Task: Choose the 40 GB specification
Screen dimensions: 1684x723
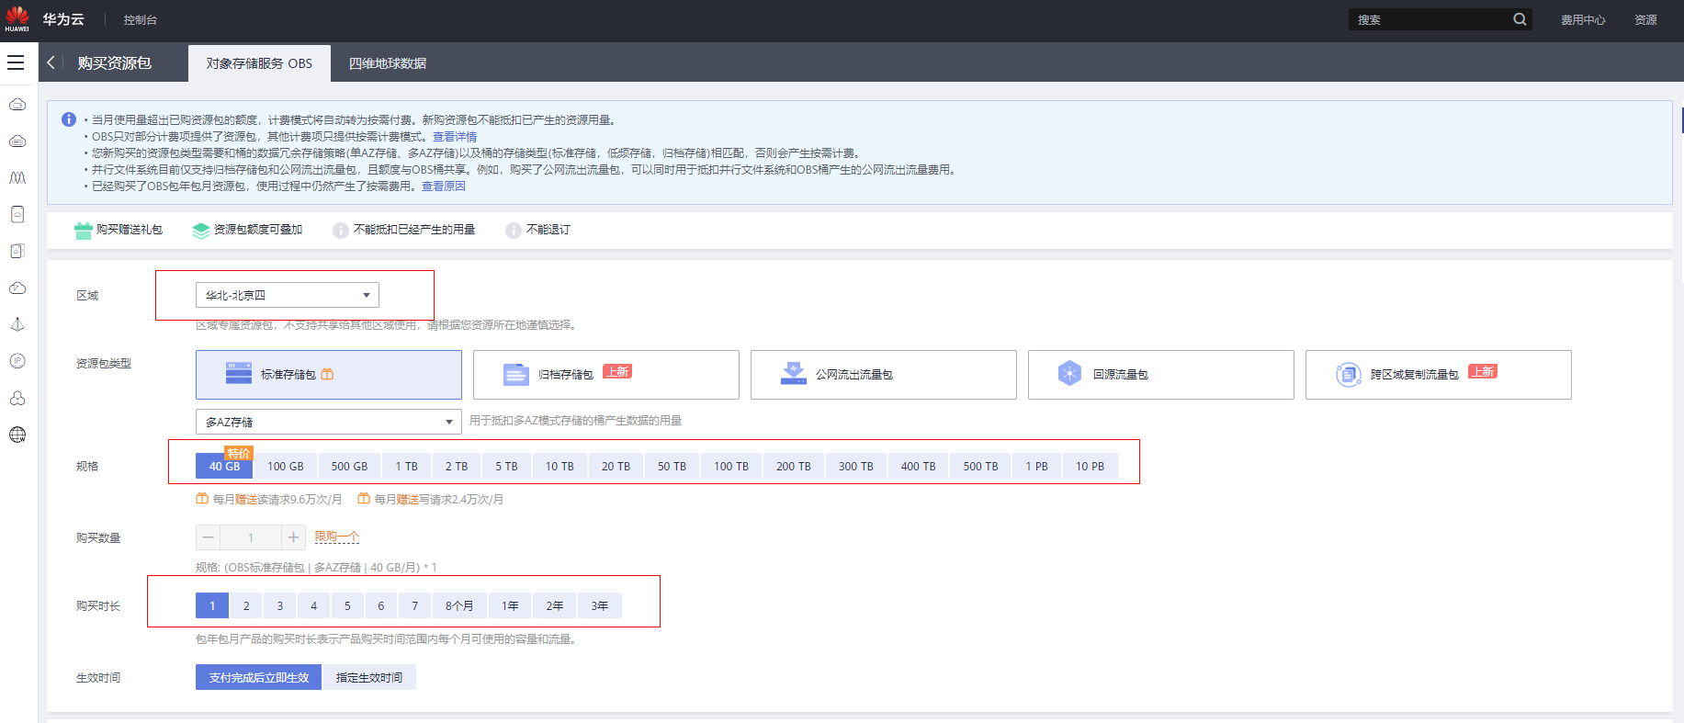Action: pyautogui.click(x=224, y=466)
